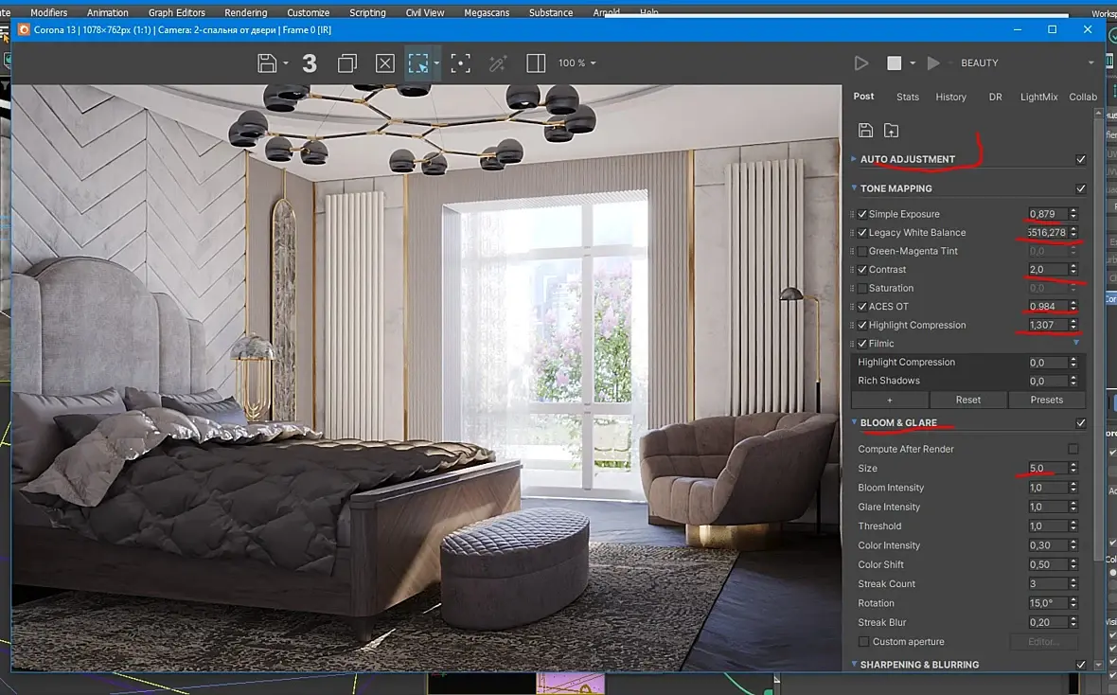Enable Compute After Render checkbox
This screenshot has height=695, width=1117.
click(x=1073, y=449)
